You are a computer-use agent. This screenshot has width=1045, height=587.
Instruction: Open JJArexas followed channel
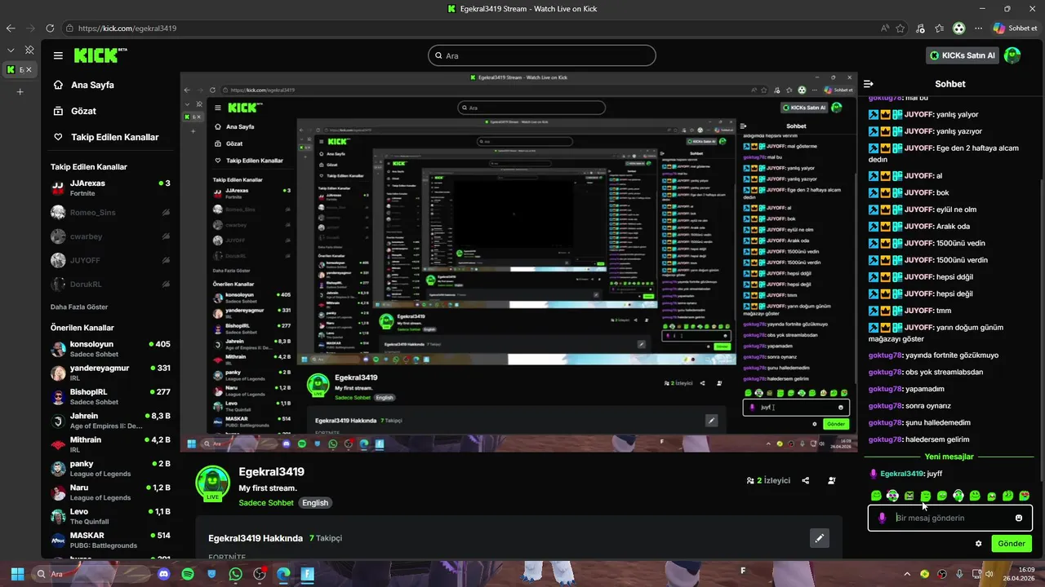pyautogui.click(x=110, y=188)
